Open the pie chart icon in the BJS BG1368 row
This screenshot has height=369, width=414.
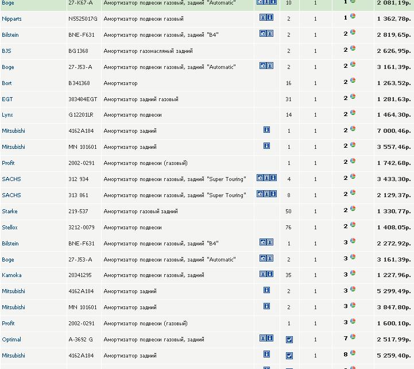point(353,48)
